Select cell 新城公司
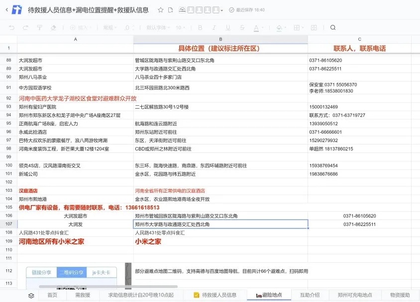Viewport: 420px width, 302px height. click(75, 174)
